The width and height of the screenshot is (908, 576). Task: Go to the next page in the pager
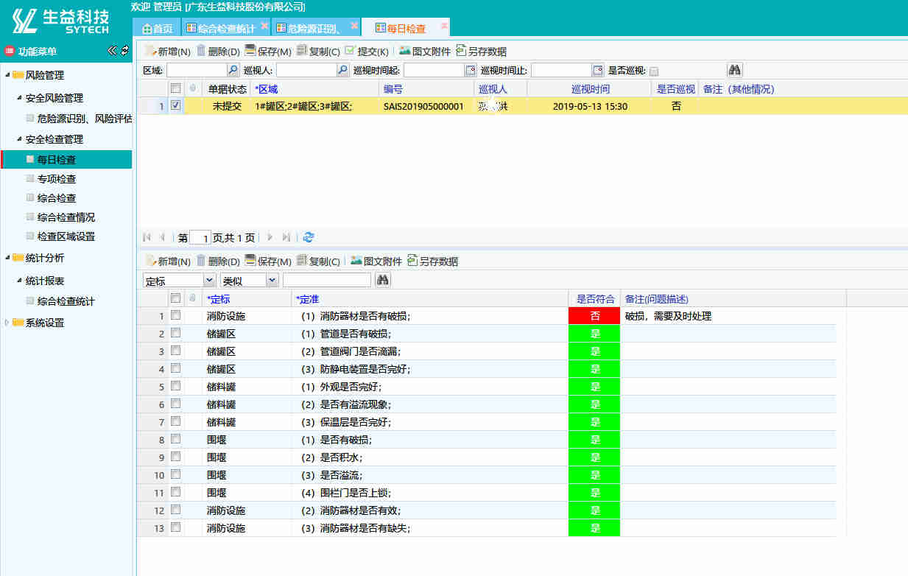(270, 237)
